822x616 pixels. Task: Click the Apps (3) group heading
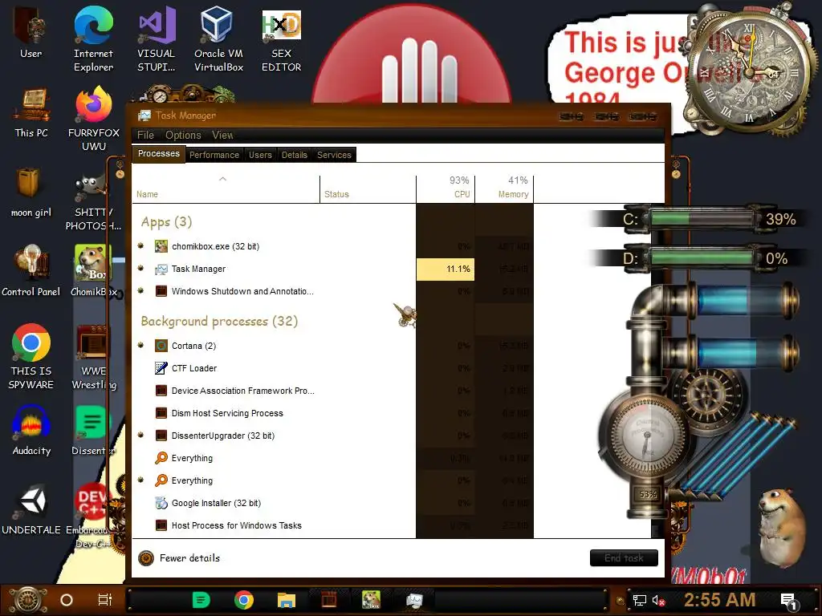coord(166,222)
